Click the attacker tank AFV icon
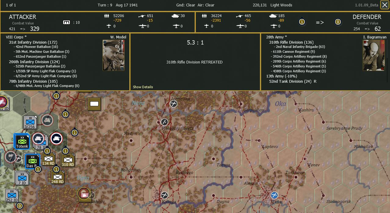Viewport: 390px width, 213px height. tap(176, 16)
